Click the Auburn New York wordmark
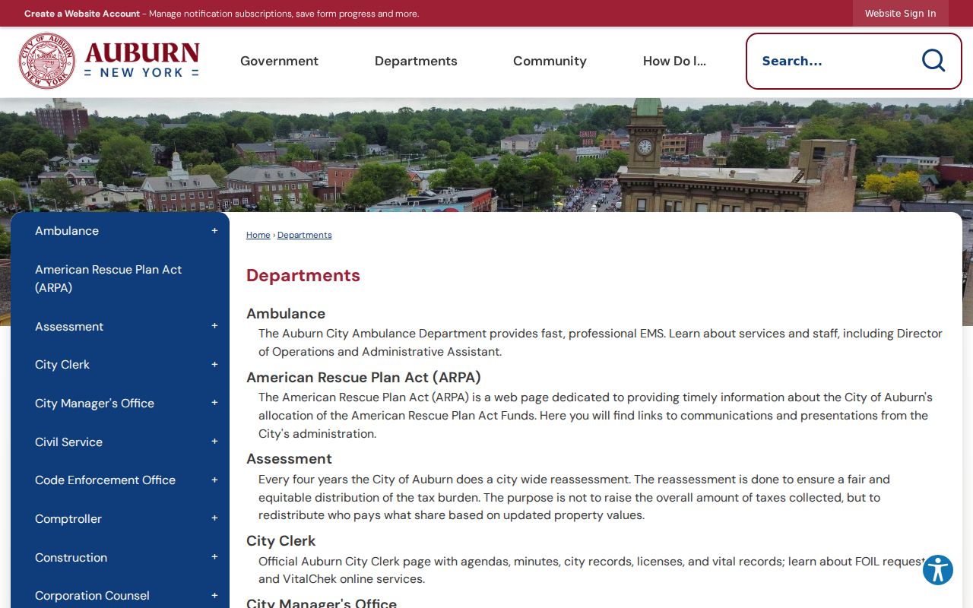 click(142, 61)
